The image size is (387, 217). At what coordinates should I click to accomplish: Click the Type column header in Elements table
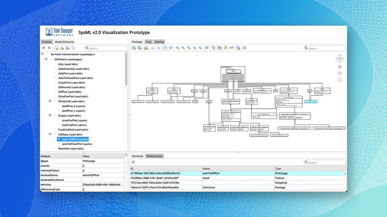pyautogui.click(x=309, y=168)
